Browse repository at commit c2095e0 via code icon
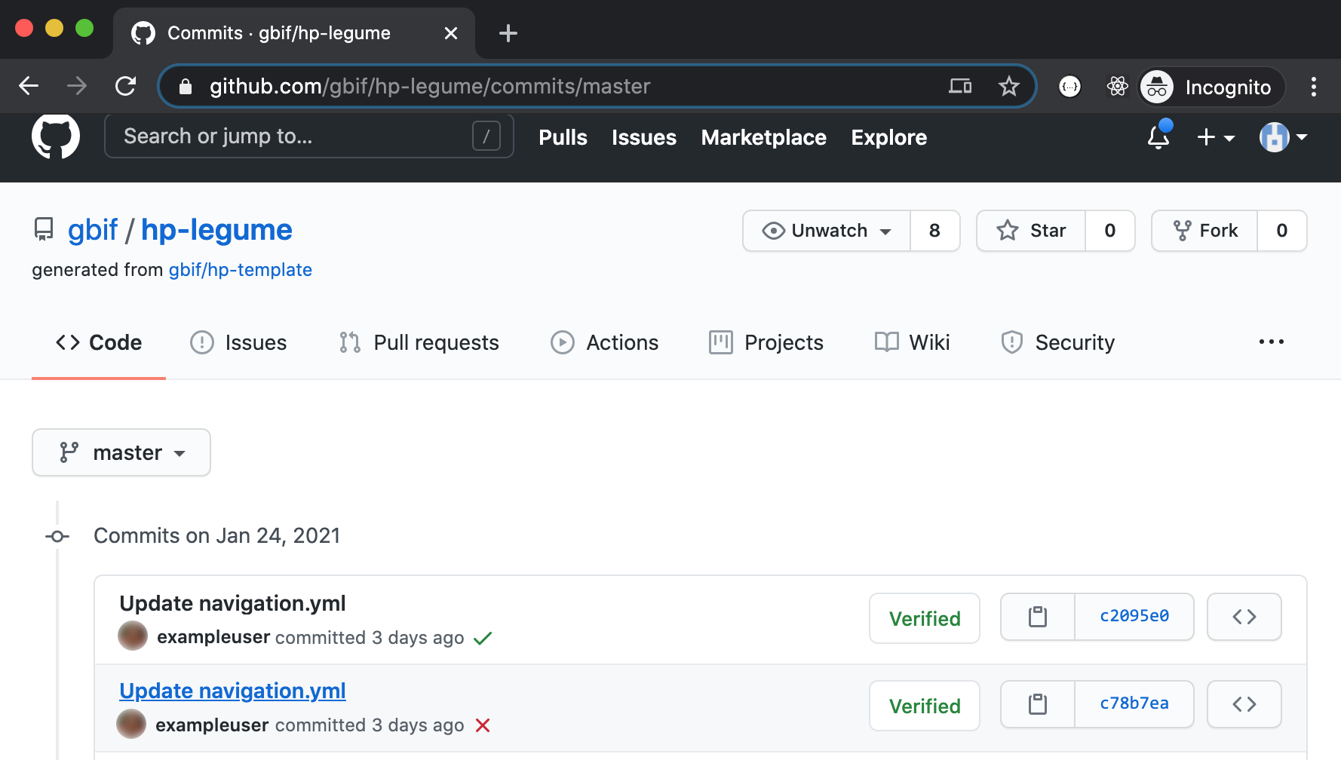Image resolution: width=1341 pixels, height=760 pixels. (x=1244, y=617)
